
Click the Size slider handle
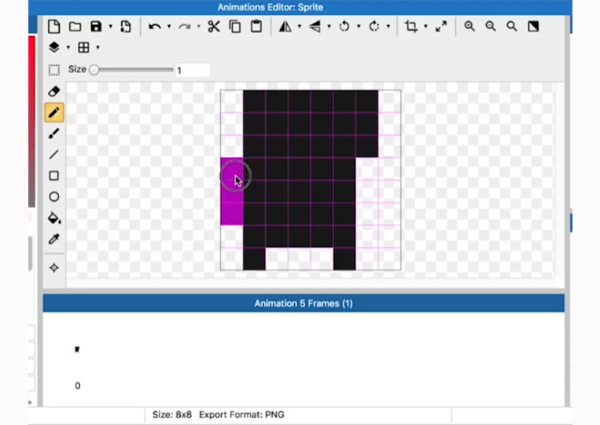(94, 70)
